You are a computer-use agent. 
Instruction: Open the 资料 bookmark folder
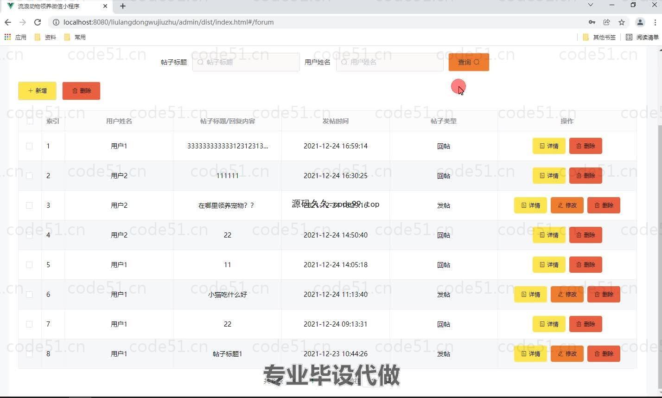45,37
